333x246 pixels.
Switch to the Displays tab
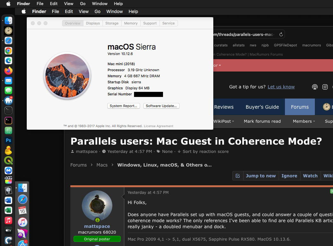[93, 23]
